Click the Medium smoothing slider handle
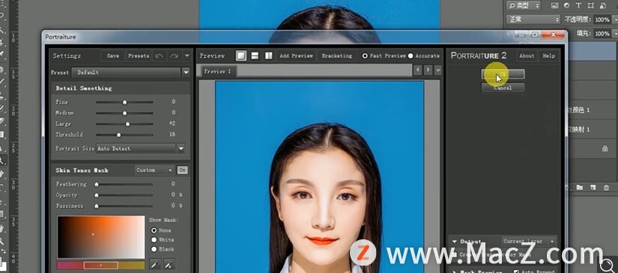Screen dimensions: 618x273 tap(124, 113)
